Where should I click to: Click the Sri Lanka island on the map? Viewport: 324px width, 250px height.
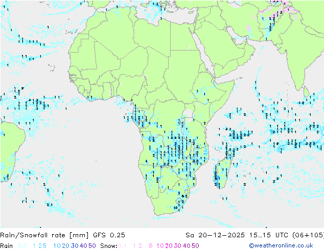coord(306,92)
